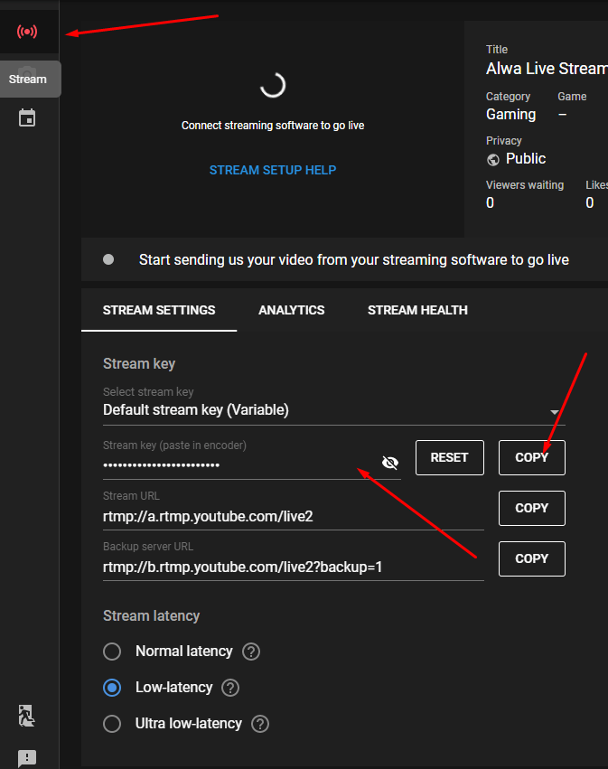Open the Stream Health tab
Screen dimensions: 608x769
pyautogui.click(x=417, y=310)
